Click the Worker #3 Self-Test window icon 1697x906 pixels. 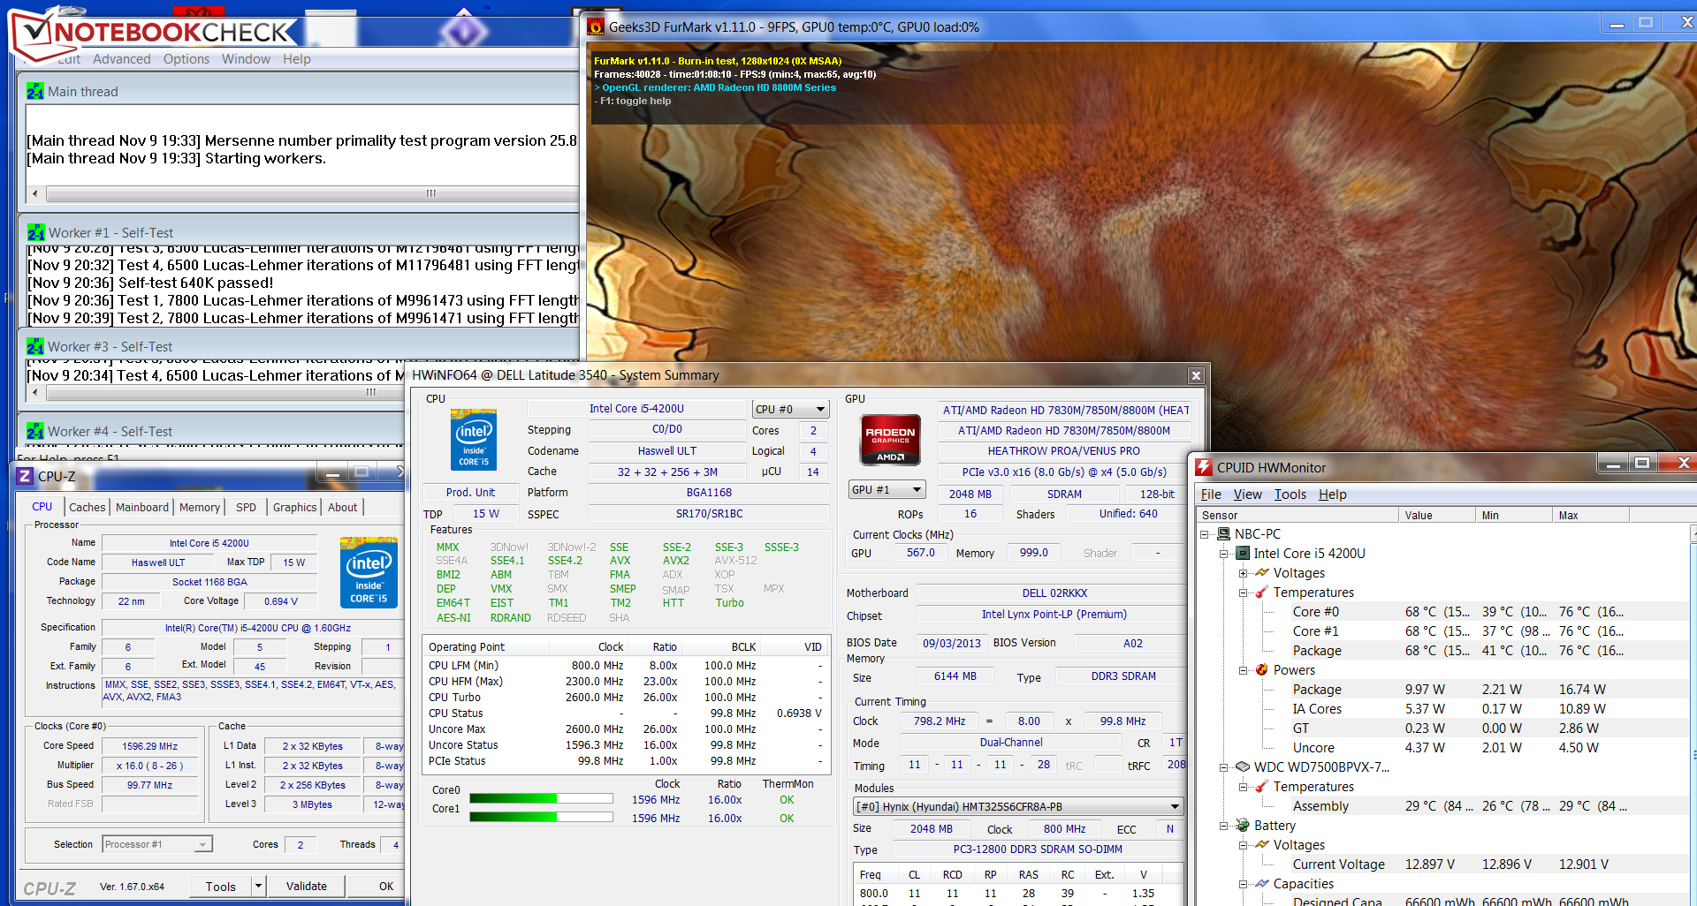(x=35, y=346)
